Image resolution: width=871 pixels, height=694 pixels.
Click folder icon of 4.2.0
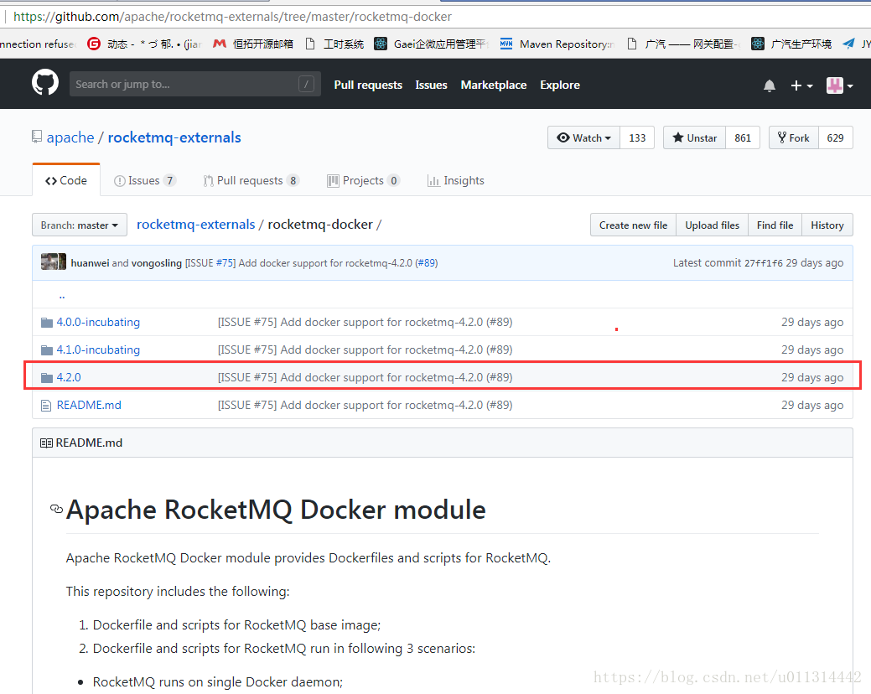point(47,378)
